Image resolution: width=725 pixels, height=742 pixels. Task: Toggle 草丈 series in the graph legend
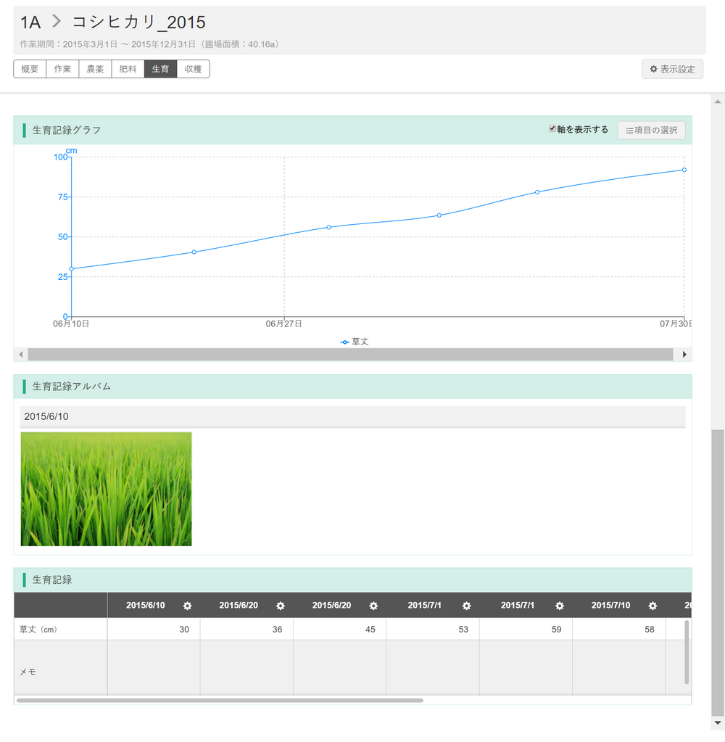click(x=355, y=341)
